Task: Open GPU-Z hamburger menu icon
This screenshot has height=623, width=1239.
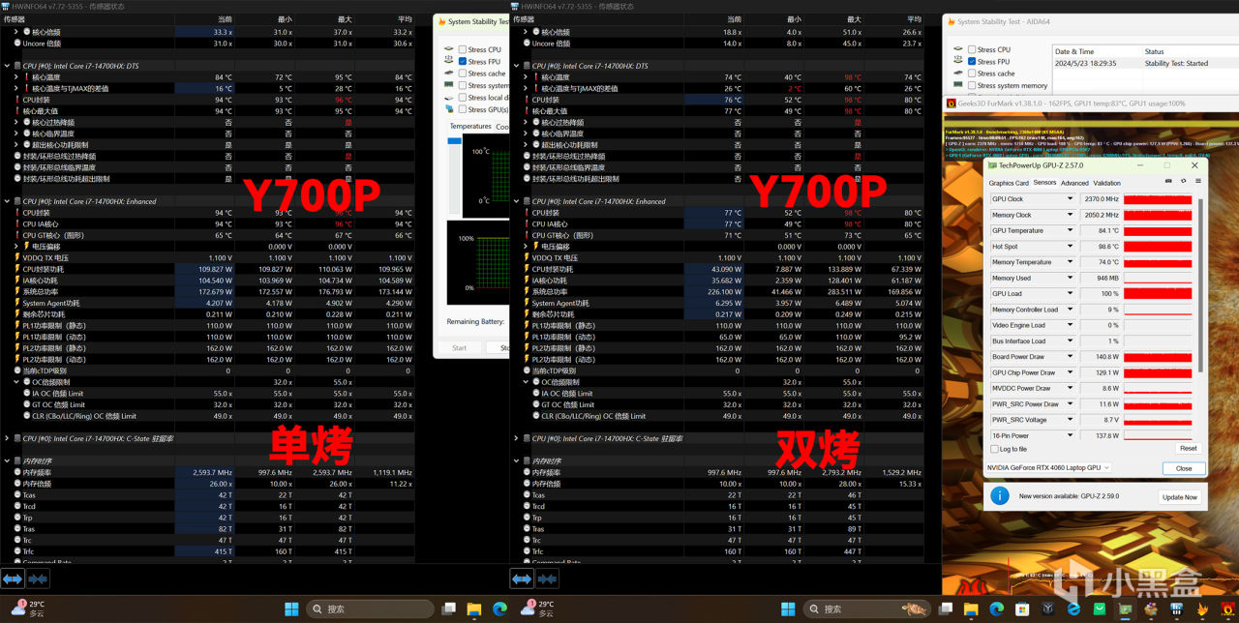Action: pyautogui.click(x=1196, y=182)
